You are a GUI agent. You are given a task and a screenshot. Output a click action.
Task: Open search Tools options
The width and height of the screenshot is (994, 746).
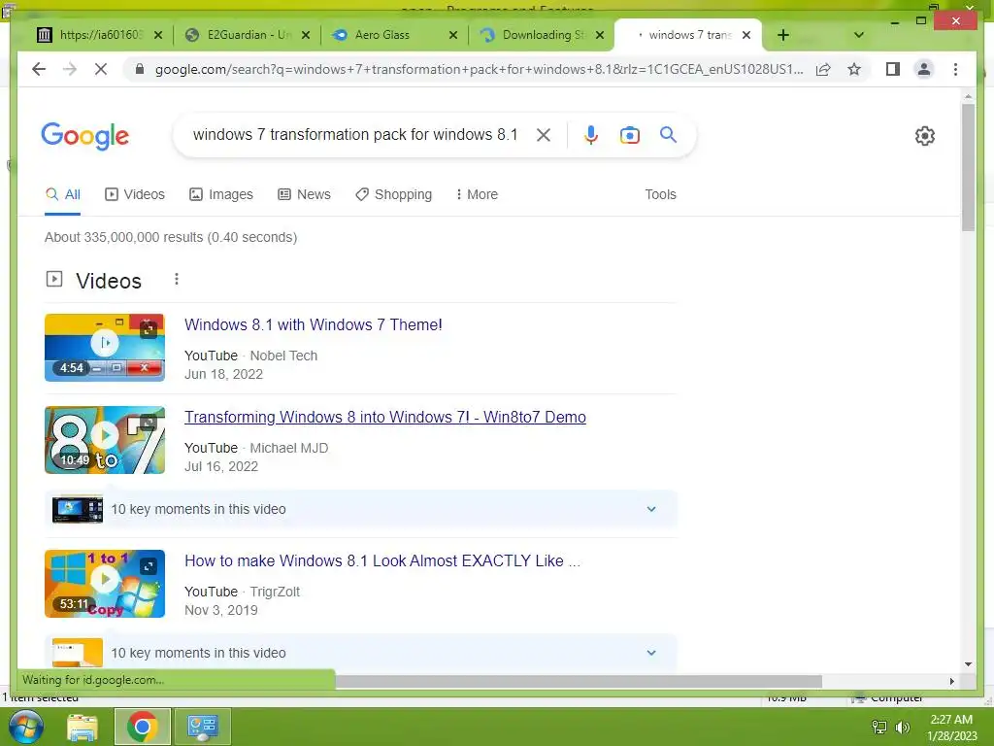(x=660, y=194)
